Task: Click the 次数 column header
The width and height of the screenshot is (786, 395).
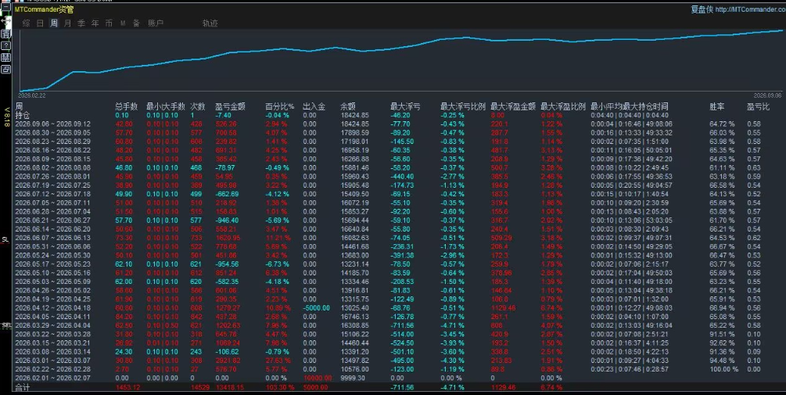Action: tap(198, 106)
